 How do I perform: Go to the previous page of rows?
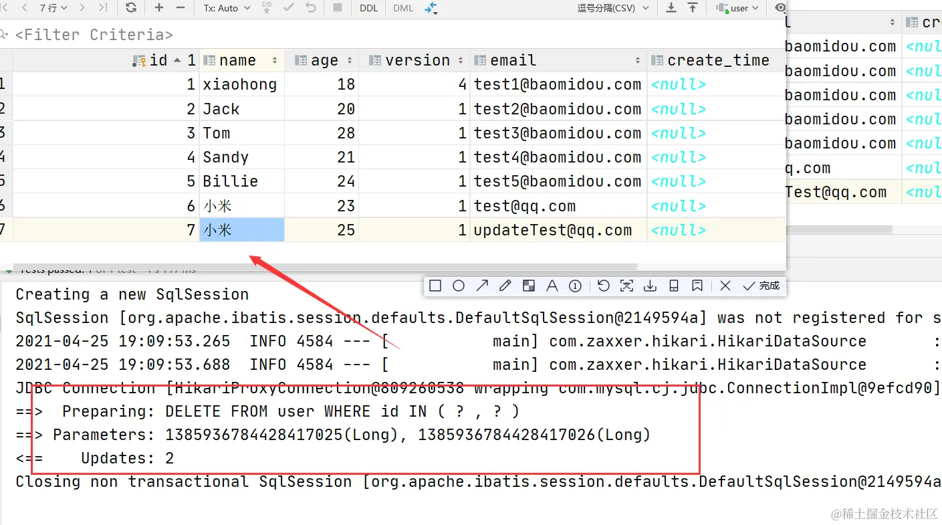click(x=25, y=8)
